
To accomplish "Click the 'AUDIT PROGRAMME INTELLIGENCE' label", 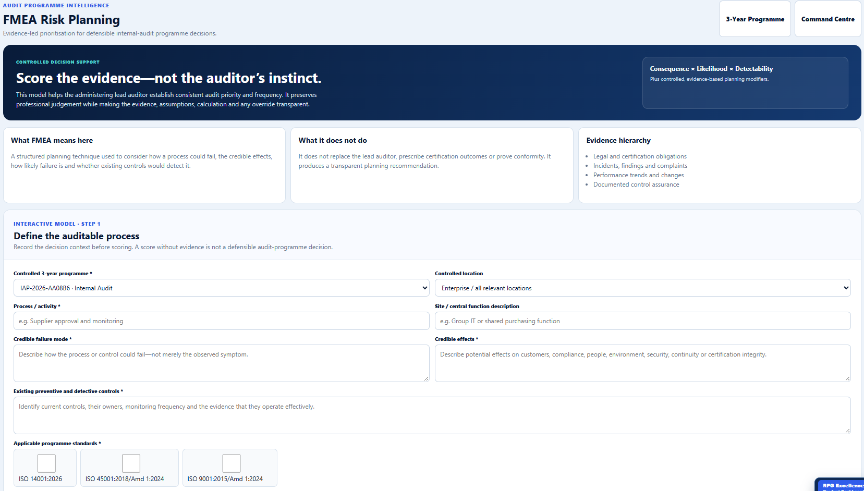I will [56, 6].
